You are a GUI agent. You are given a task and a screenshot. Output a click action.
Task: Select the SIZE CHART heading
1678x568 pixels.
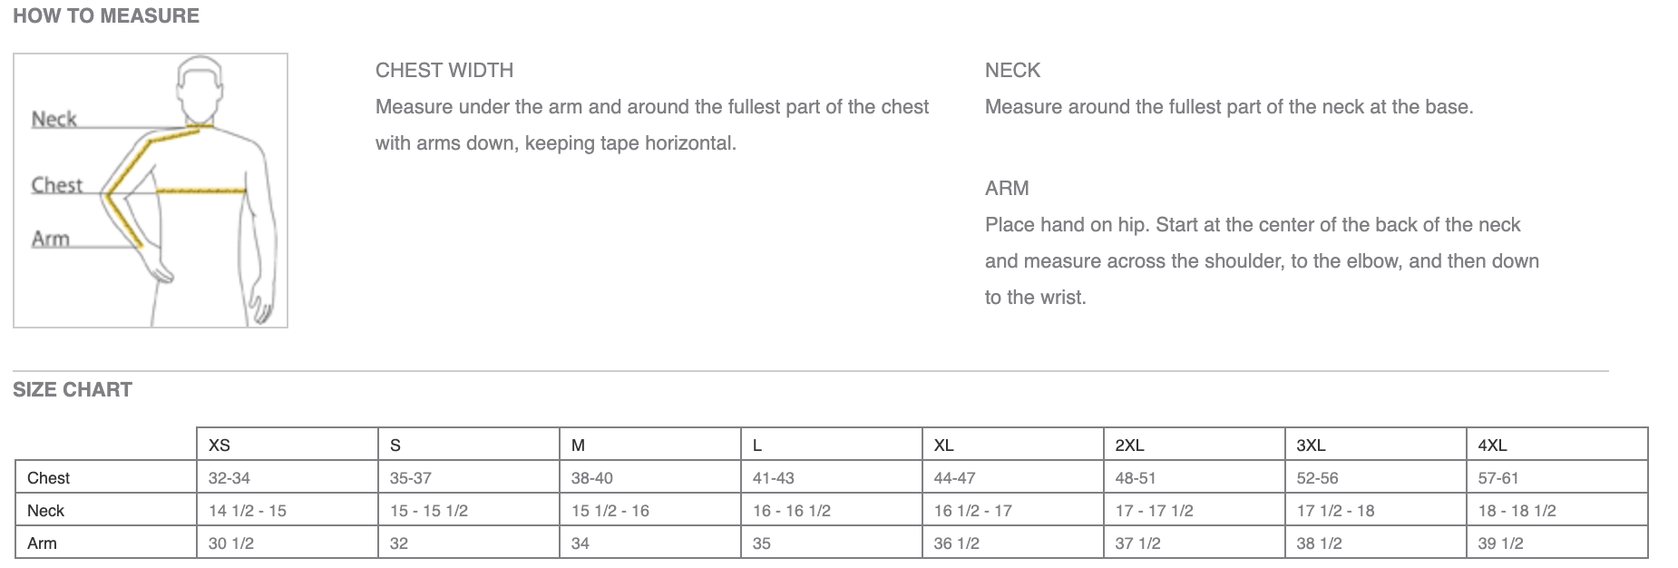[x=73, y=389]
